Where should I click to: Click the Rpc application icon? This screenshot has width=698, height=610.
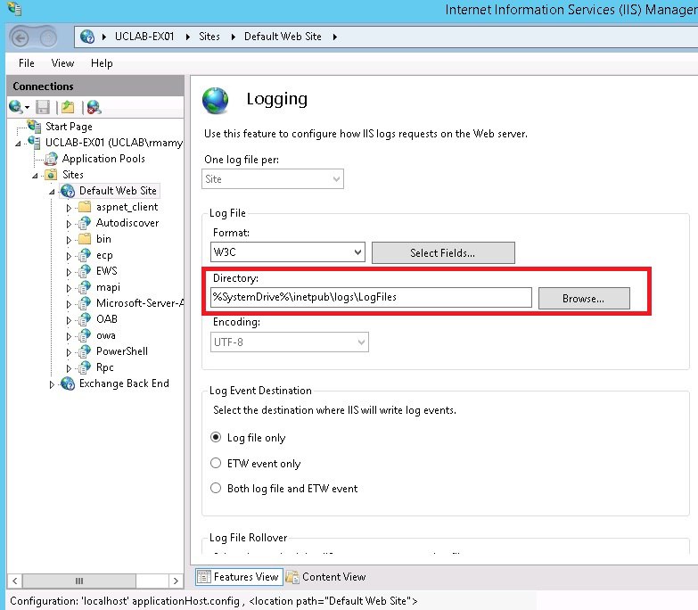[85, 367]
